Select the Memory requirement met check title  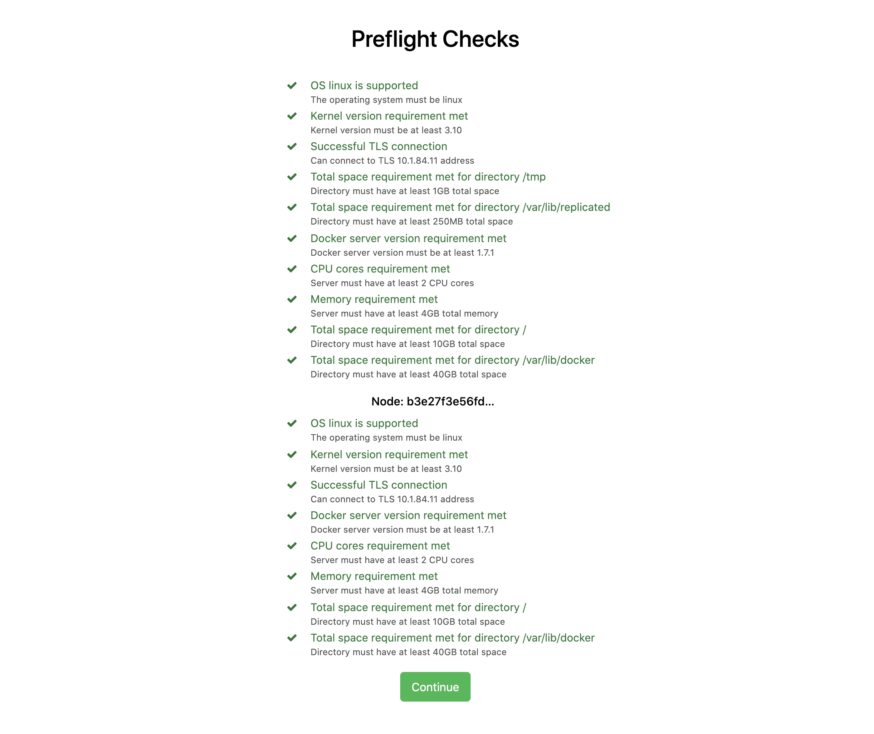pyautogui.click(x=374, y=299)
